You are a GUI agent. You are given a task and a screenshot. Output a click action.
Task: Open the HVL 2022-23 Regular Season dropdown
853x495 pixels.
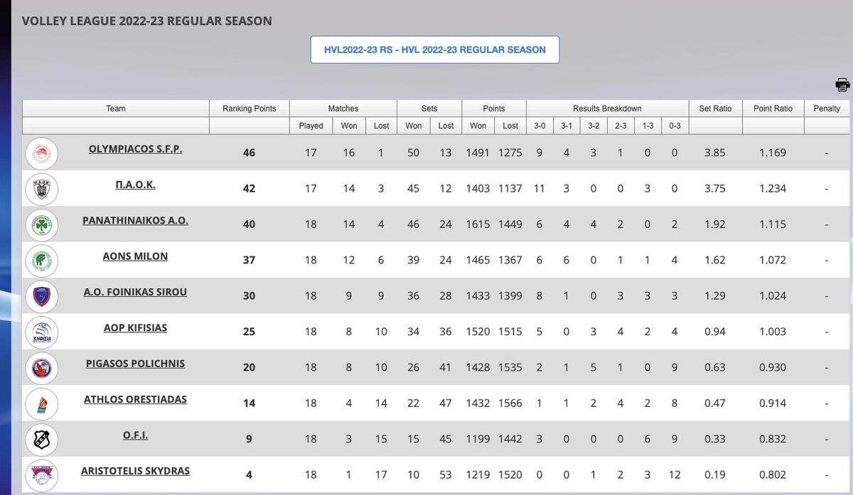[x=435, y=50]
